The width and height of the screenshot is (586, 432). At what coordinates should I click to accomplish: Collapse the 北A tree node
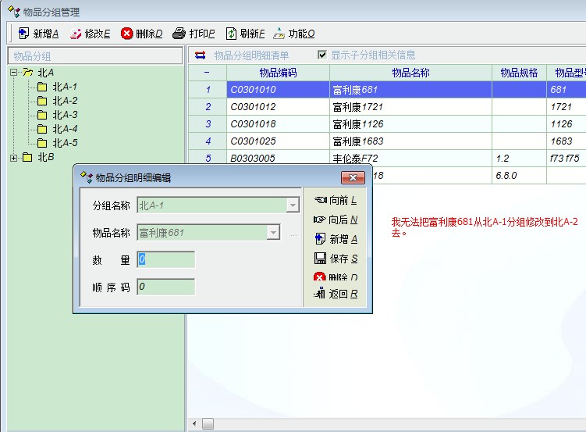(13, 73)
